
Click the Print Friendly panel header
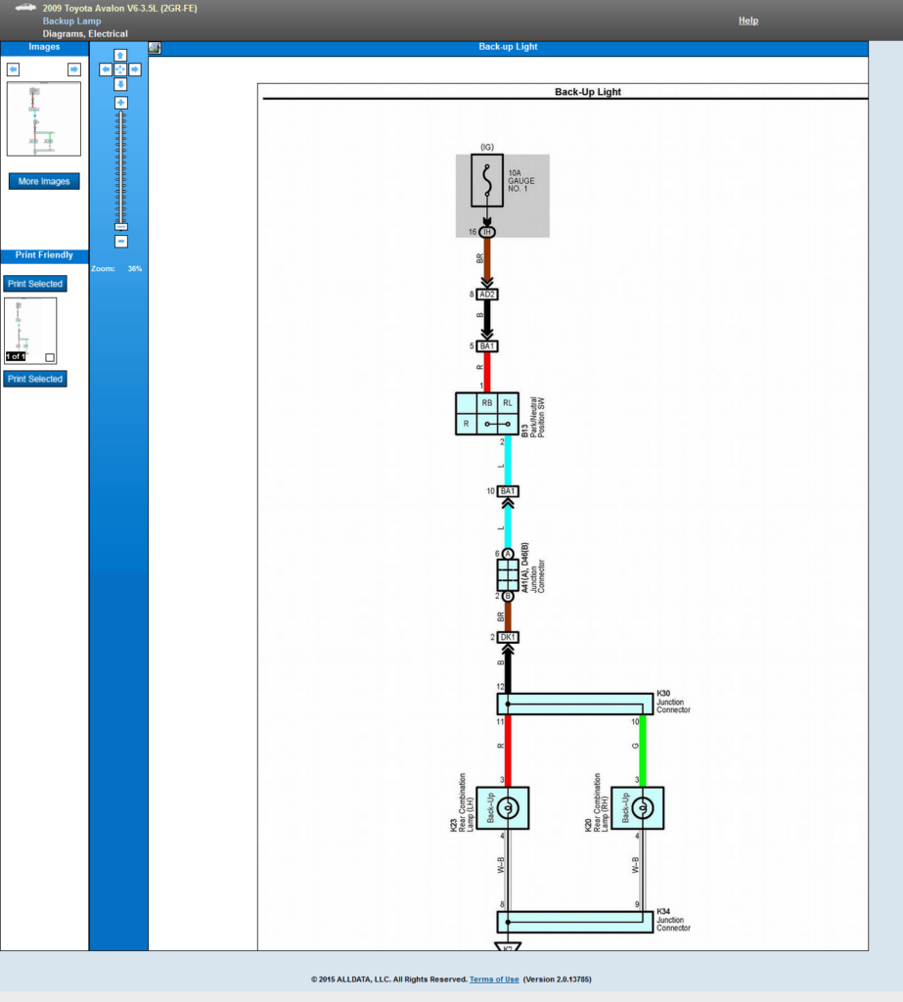[x=44, y=255]
